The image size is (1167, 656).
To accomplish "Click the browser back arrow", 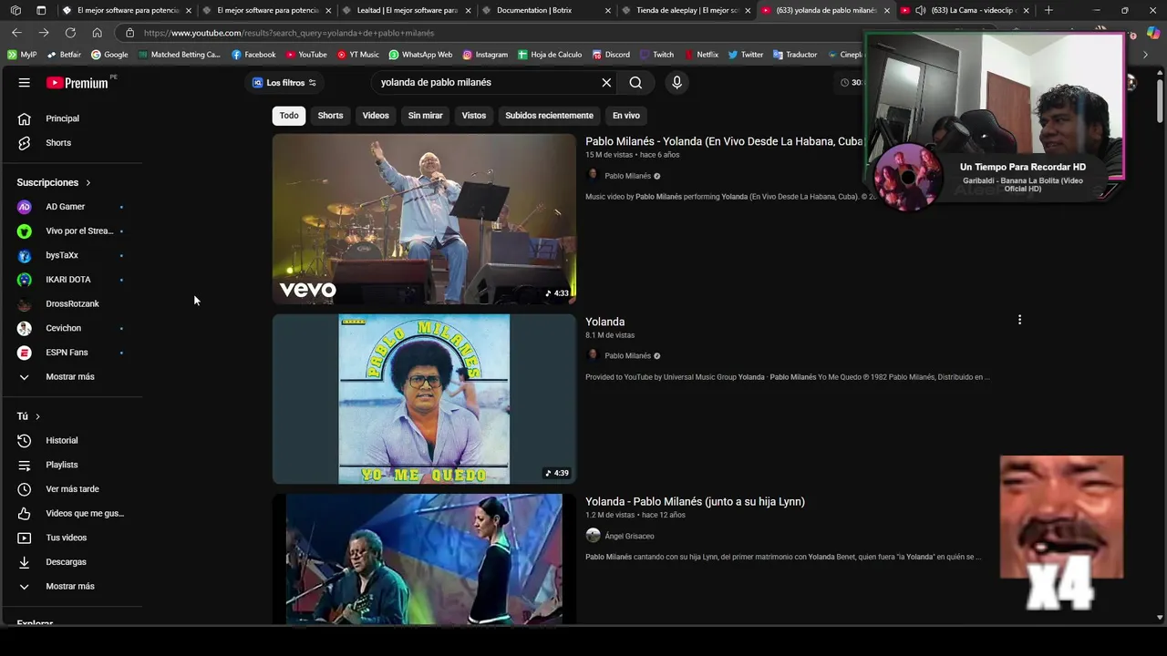I will (x=16, y=33).
